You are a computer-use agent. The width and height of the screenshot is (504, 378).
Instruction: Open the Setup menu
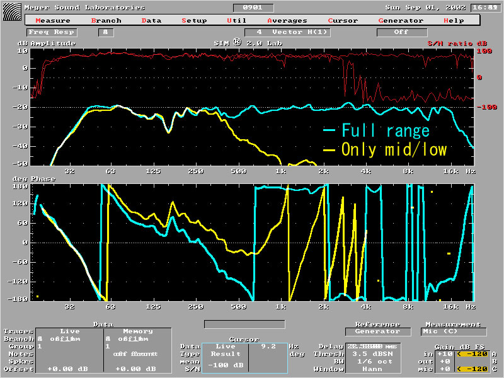[x=194, y=21]
